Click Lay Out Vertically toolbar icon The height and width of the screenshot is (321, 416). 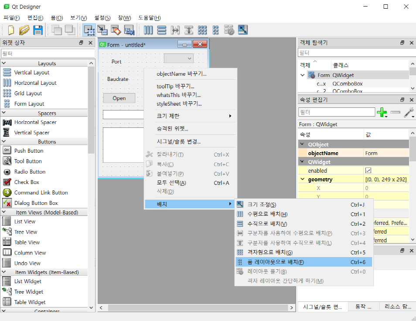[162, 30]
